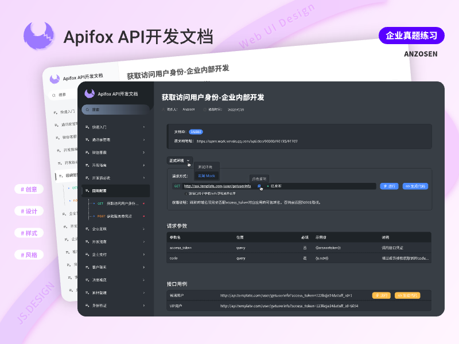Expand the 身份验证 section arrow
This screenshot has width=459, height=344.
(x=144, y=306)
